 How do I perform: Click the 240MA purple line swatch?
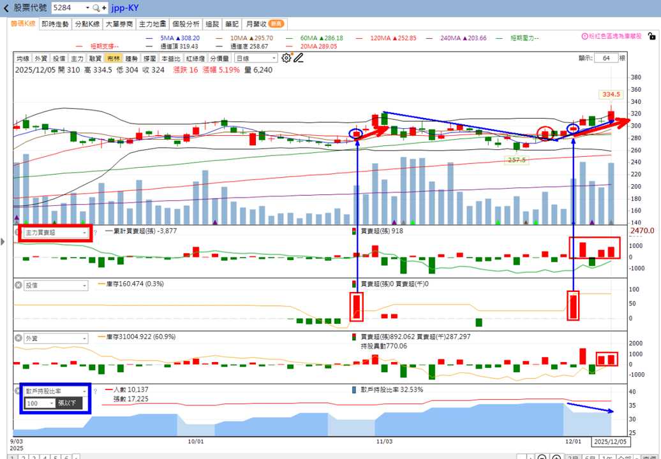pos(429,38)
